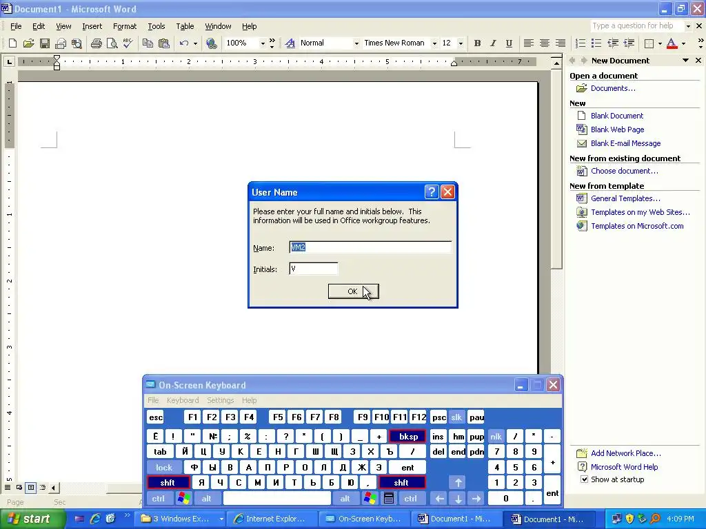Click the Increase Indent icon
The height and width of the screenshot is (529, 706).
click(629, 43)
